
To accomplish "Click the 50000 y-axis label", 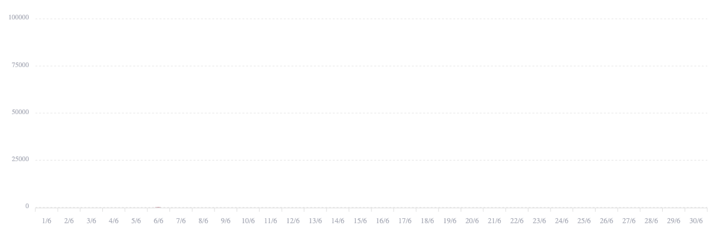I will point(20,112).
